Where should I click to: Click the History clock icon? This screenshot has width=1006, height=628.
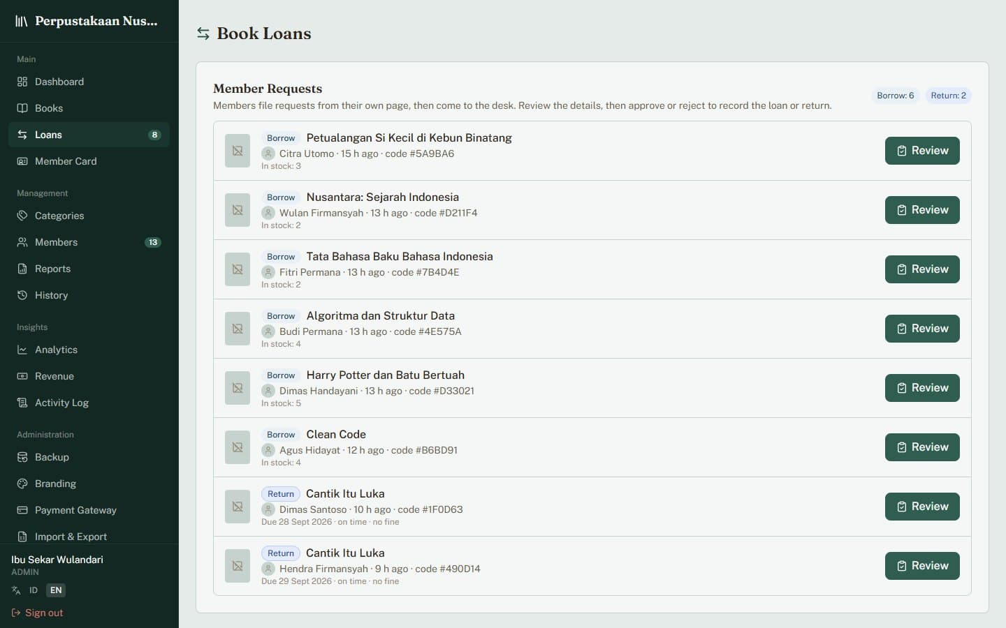(22, 295)
